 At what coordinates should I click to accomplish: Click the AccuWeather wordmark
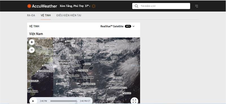pyautogui.click(x=45, y=6)
